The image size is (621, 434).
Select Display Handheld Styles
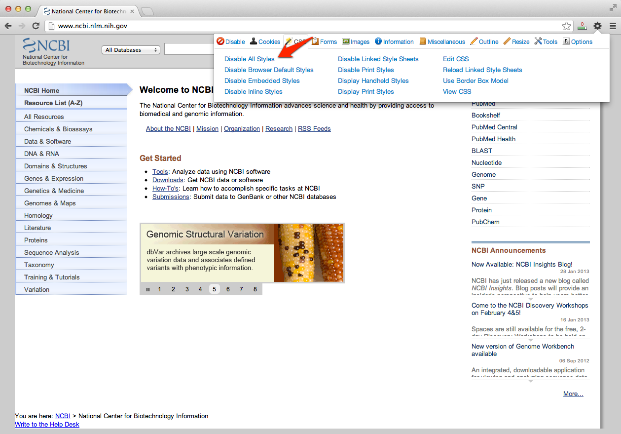[373, 80]
